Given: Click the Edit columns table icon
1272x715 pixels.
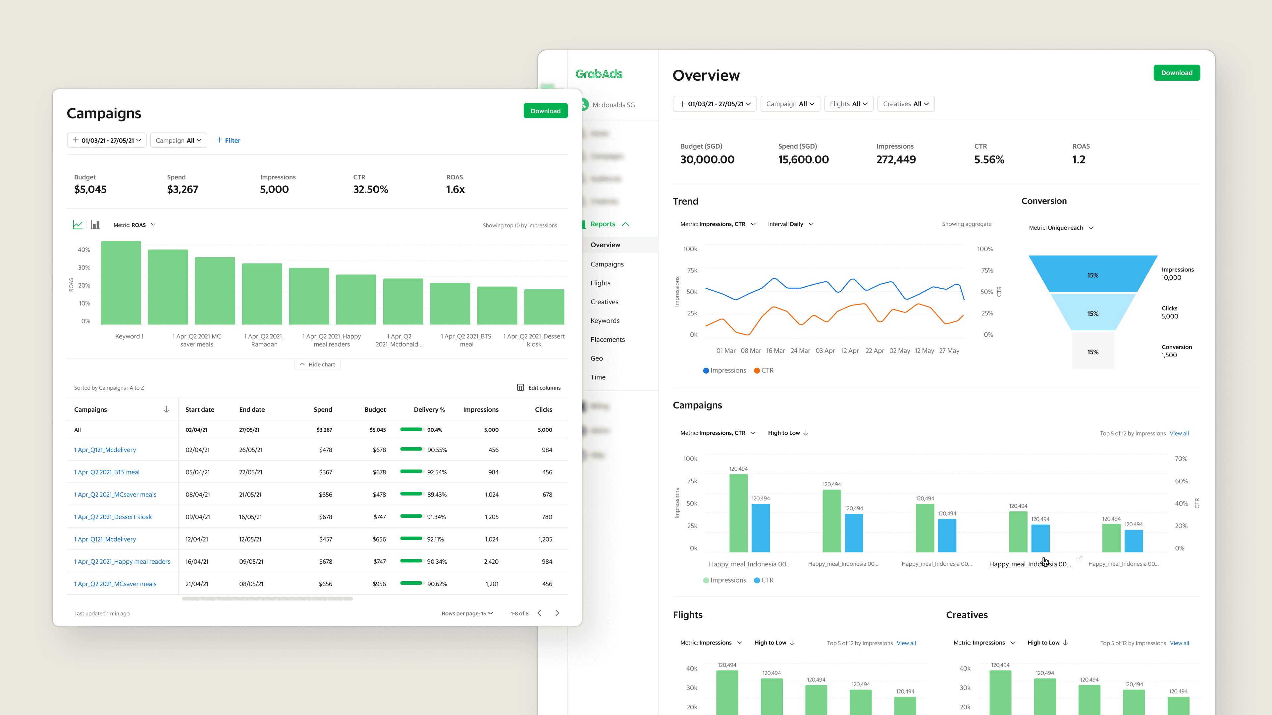Looking at the screenshot, I should pyautogui.click(x=520, y=387).
